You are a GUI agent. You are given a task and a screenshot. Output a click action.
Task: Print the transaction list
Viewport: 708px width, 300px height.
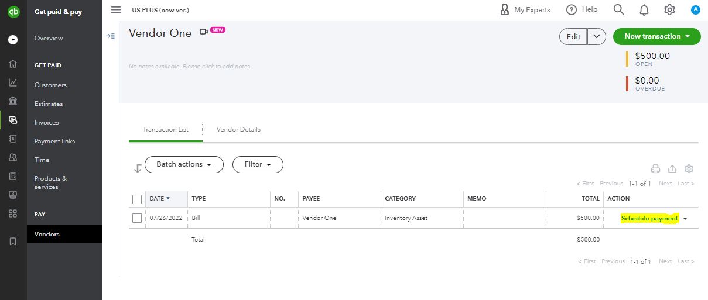click(656, 169)
